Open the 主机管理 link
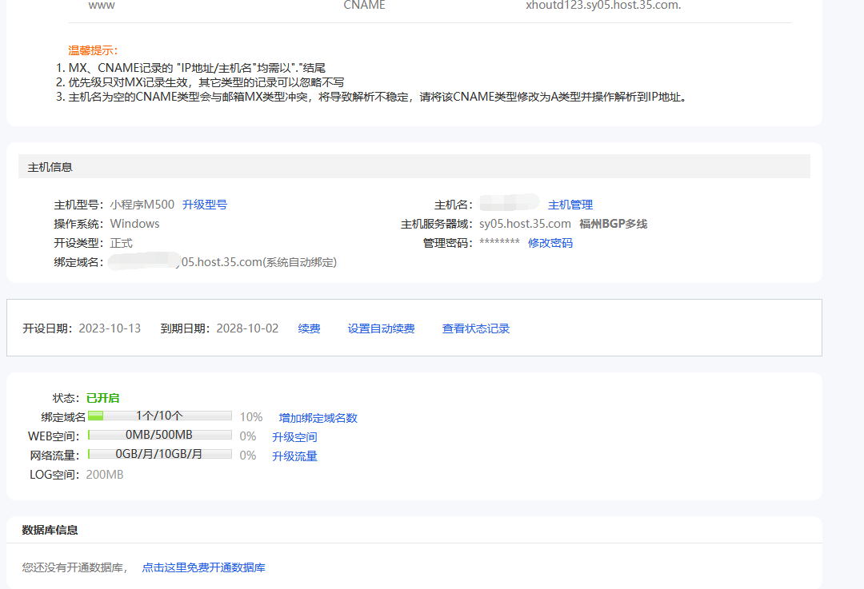 click(x=570, y=205)
